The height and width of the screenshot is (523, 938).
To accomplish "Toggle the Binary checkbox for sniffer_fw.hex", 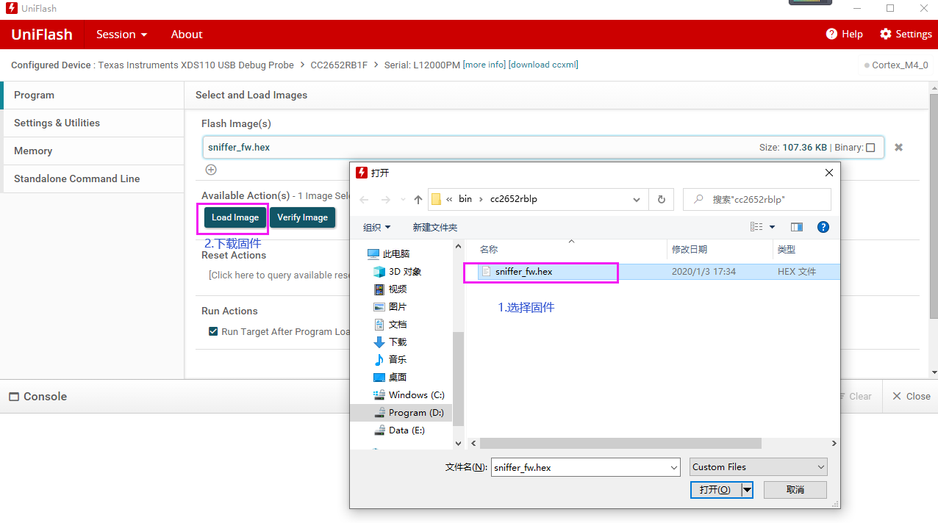I will click(x=870, y=148).
